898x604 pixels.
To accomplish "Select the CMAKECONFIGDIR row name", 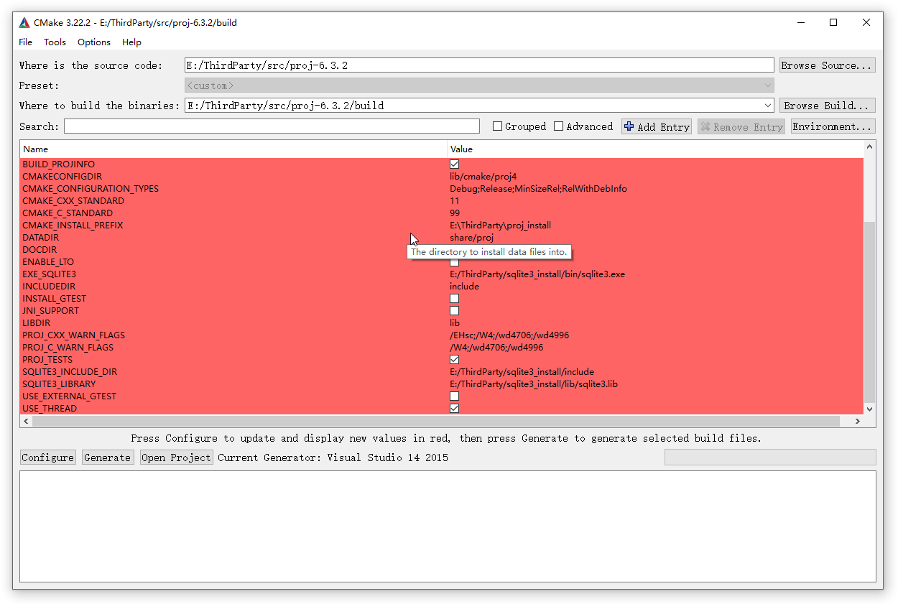I will 62,177.
